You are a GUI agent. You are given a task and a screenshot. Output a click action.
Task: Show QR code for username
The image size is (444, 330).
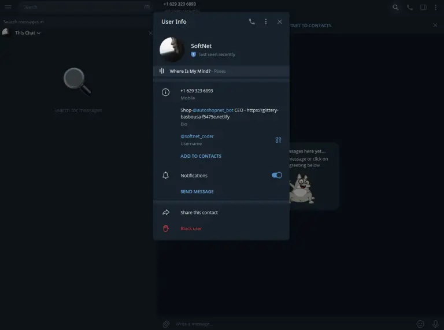coord(278,140)
